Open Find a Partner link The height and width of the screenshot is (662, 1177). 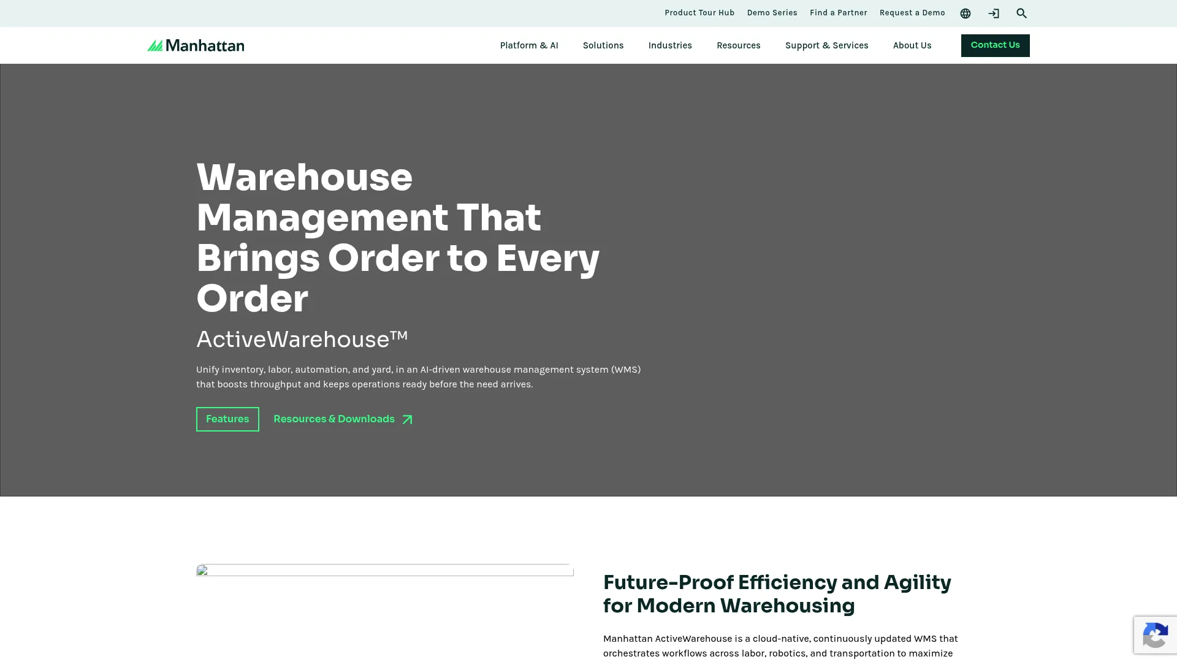(x=838, y=13)
